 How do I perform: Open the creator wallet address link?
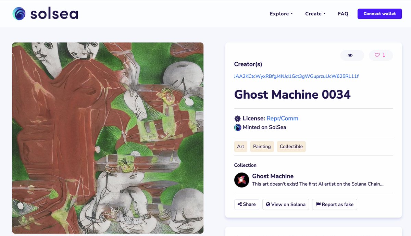click(x=296, y=76)
